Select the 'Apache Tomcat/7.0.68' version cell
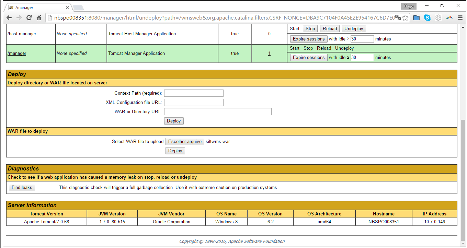The width and height of the screenshot is (467, 248). point(47,222)
